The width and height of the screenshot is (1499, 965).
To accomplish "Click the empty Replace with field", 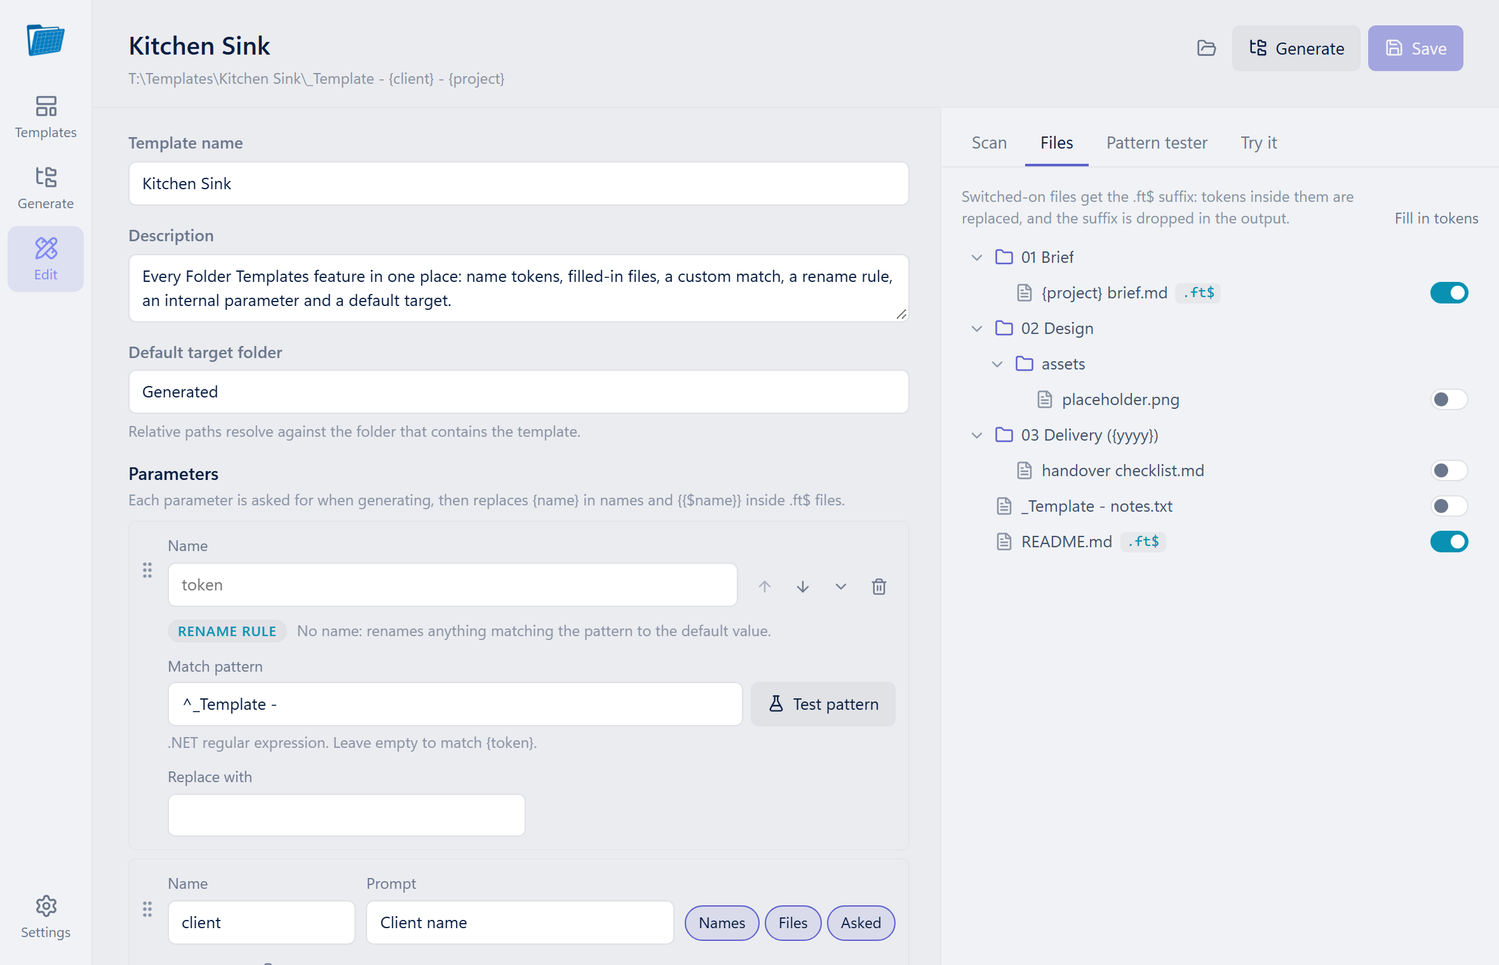I will (x=346, y=815).
